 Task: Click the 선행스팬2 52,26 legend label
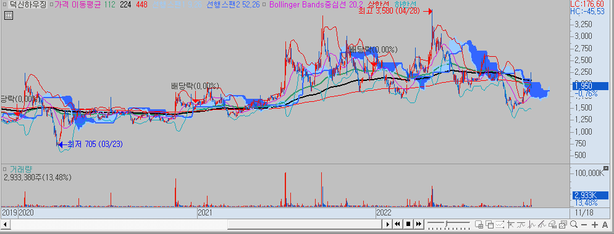tap(233, 5)
